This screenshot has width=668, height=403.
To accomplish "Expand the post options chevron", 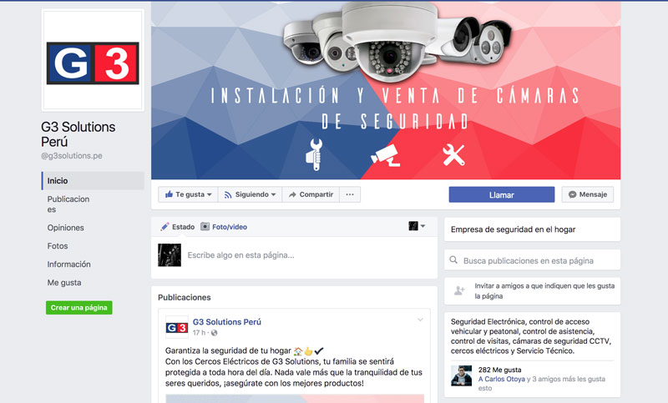I will point(420,320).
